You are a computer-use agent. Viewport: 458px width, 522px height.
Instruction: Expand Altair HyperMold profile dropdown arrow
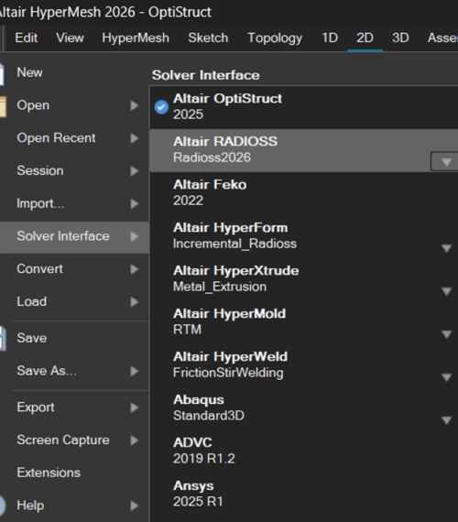click(x=446, y=334)
